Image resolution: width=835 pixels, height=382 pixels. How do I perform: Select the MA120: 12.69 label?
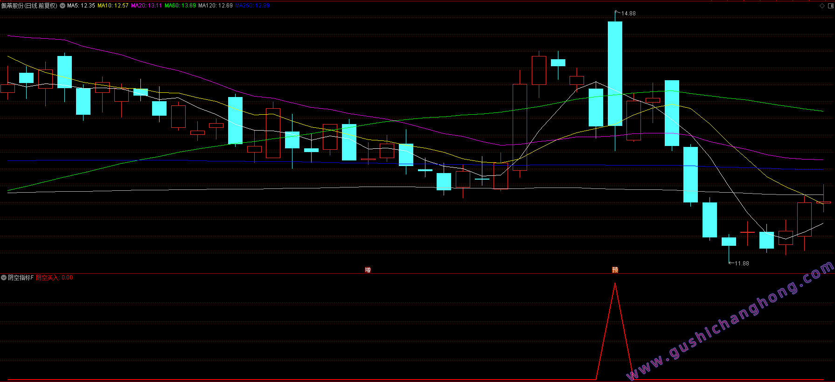pos(216,6)
